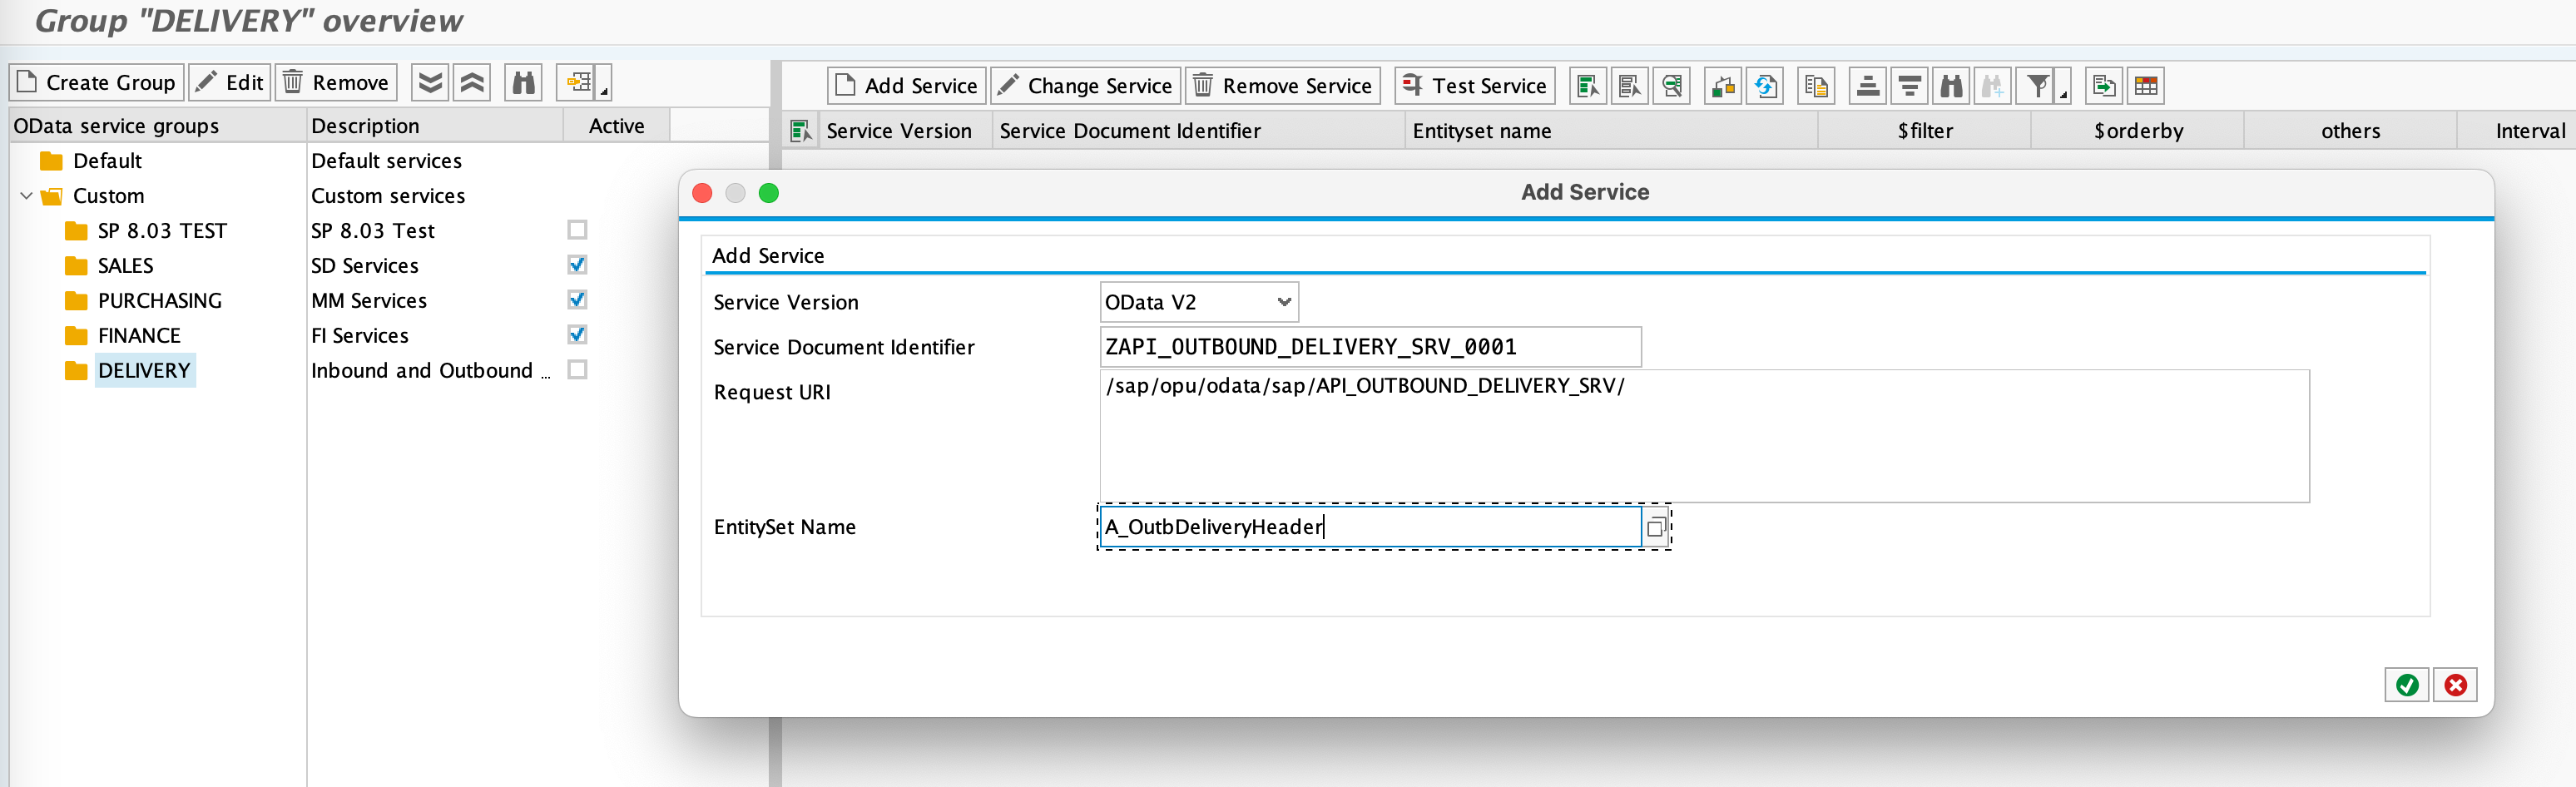The width and height of the screenshot is (2576, 787).
Task: Click the refresh document toolbar icon
Action: [x=1766, y=86]
